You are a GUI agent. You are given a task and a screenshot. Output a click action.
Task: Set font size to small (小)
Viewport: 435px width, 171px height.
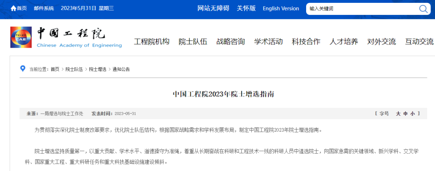point(412,114)
